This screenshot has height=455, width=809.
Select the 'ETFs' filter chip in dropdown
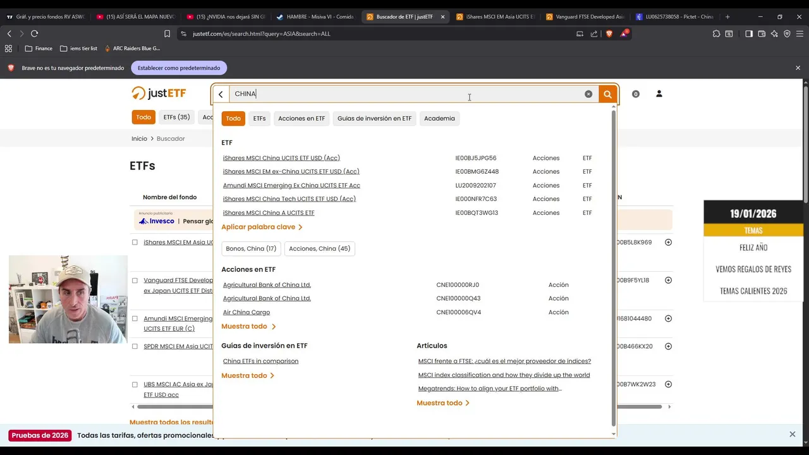pyautogui.click(x=259, y=118)
